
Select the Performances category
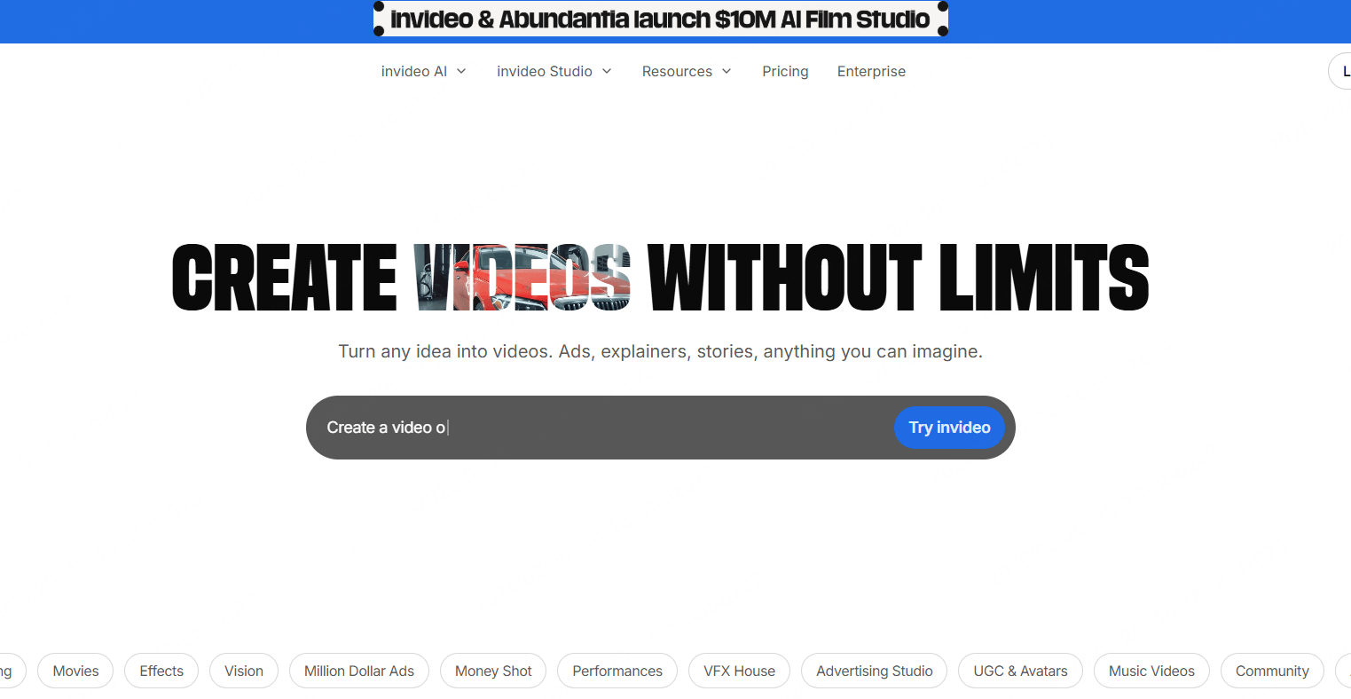click(x=617, y=671)
